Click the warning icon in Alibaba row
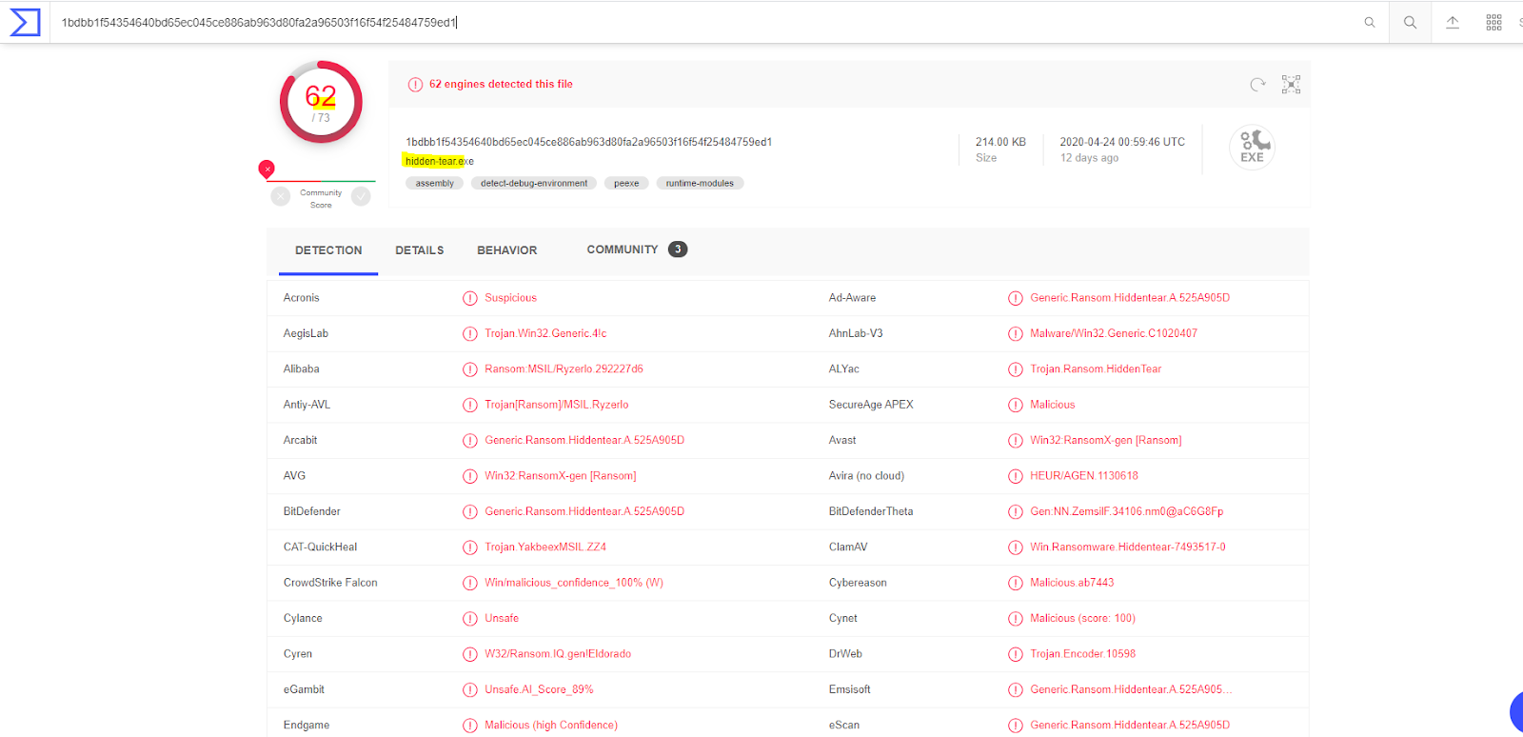The width and height of the screenshot is (1523, 737). [470, 369]
